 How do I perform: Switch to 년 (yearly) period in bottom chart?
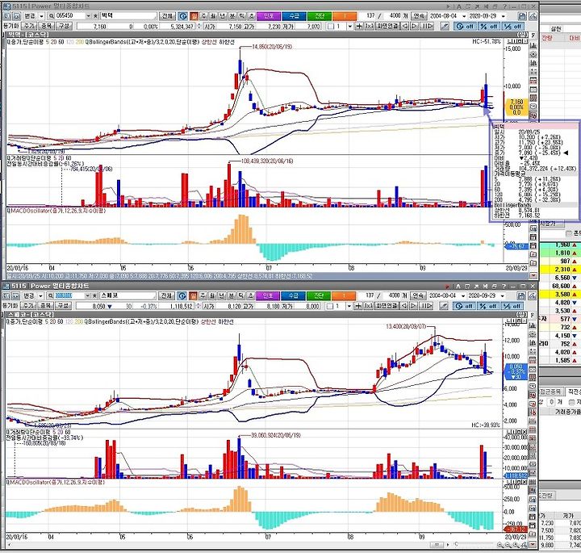pos(222,295)
